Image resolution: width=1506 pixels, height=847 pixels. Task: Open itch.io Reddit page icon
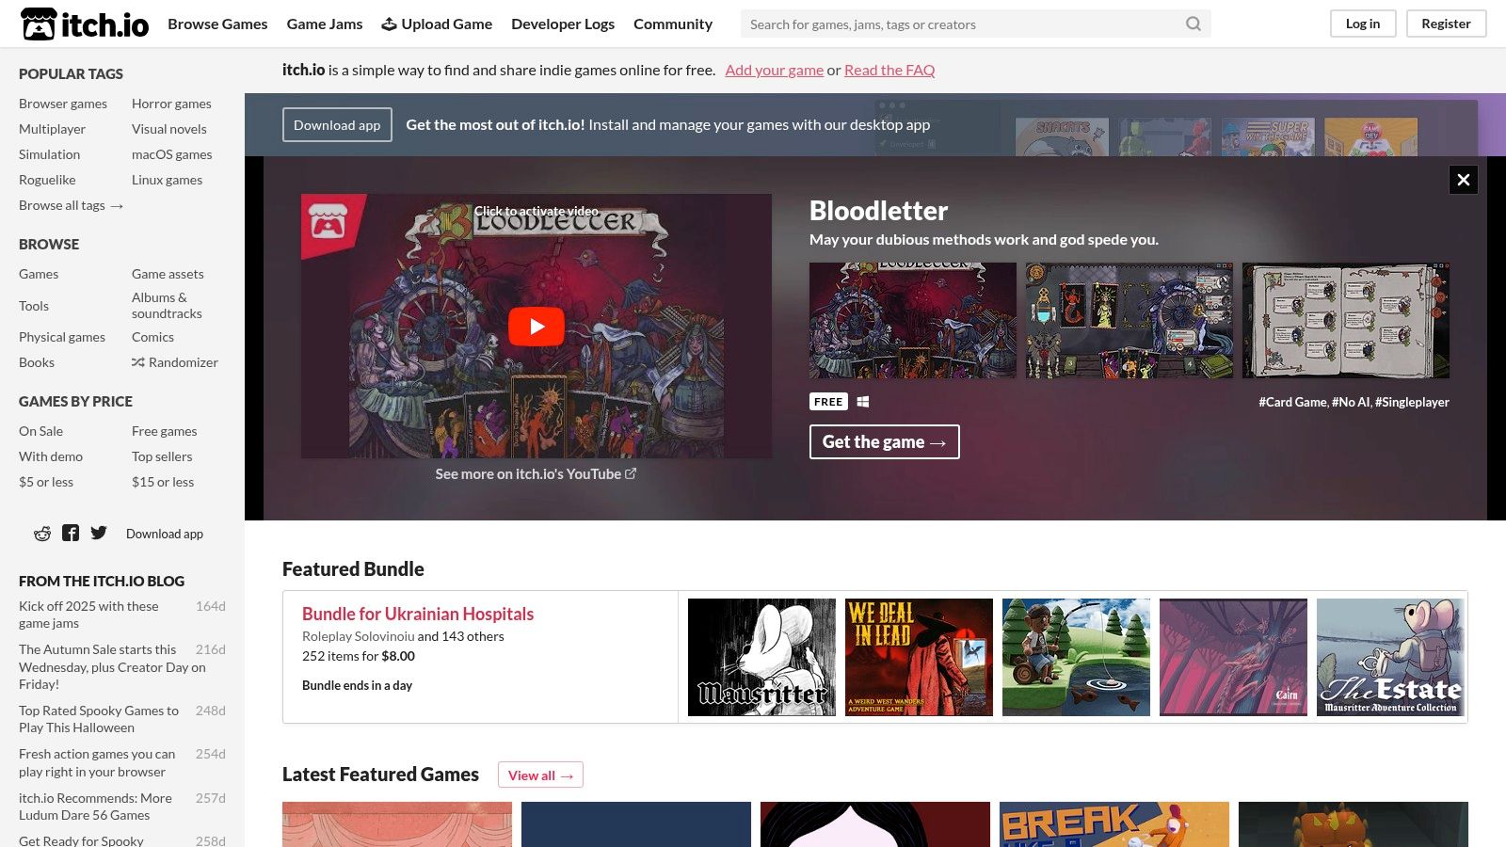tap(42, 534)
